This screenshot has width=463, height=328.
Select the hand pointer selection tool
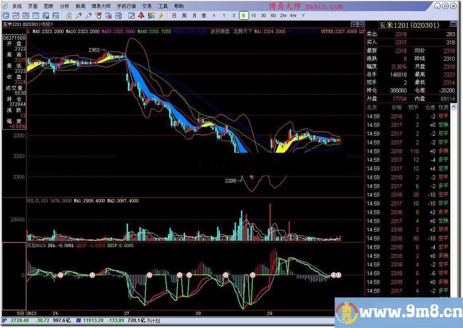(x=98, y=15)
